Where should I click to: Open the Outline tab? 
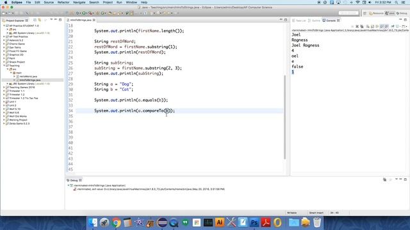[x=314, y=20]
